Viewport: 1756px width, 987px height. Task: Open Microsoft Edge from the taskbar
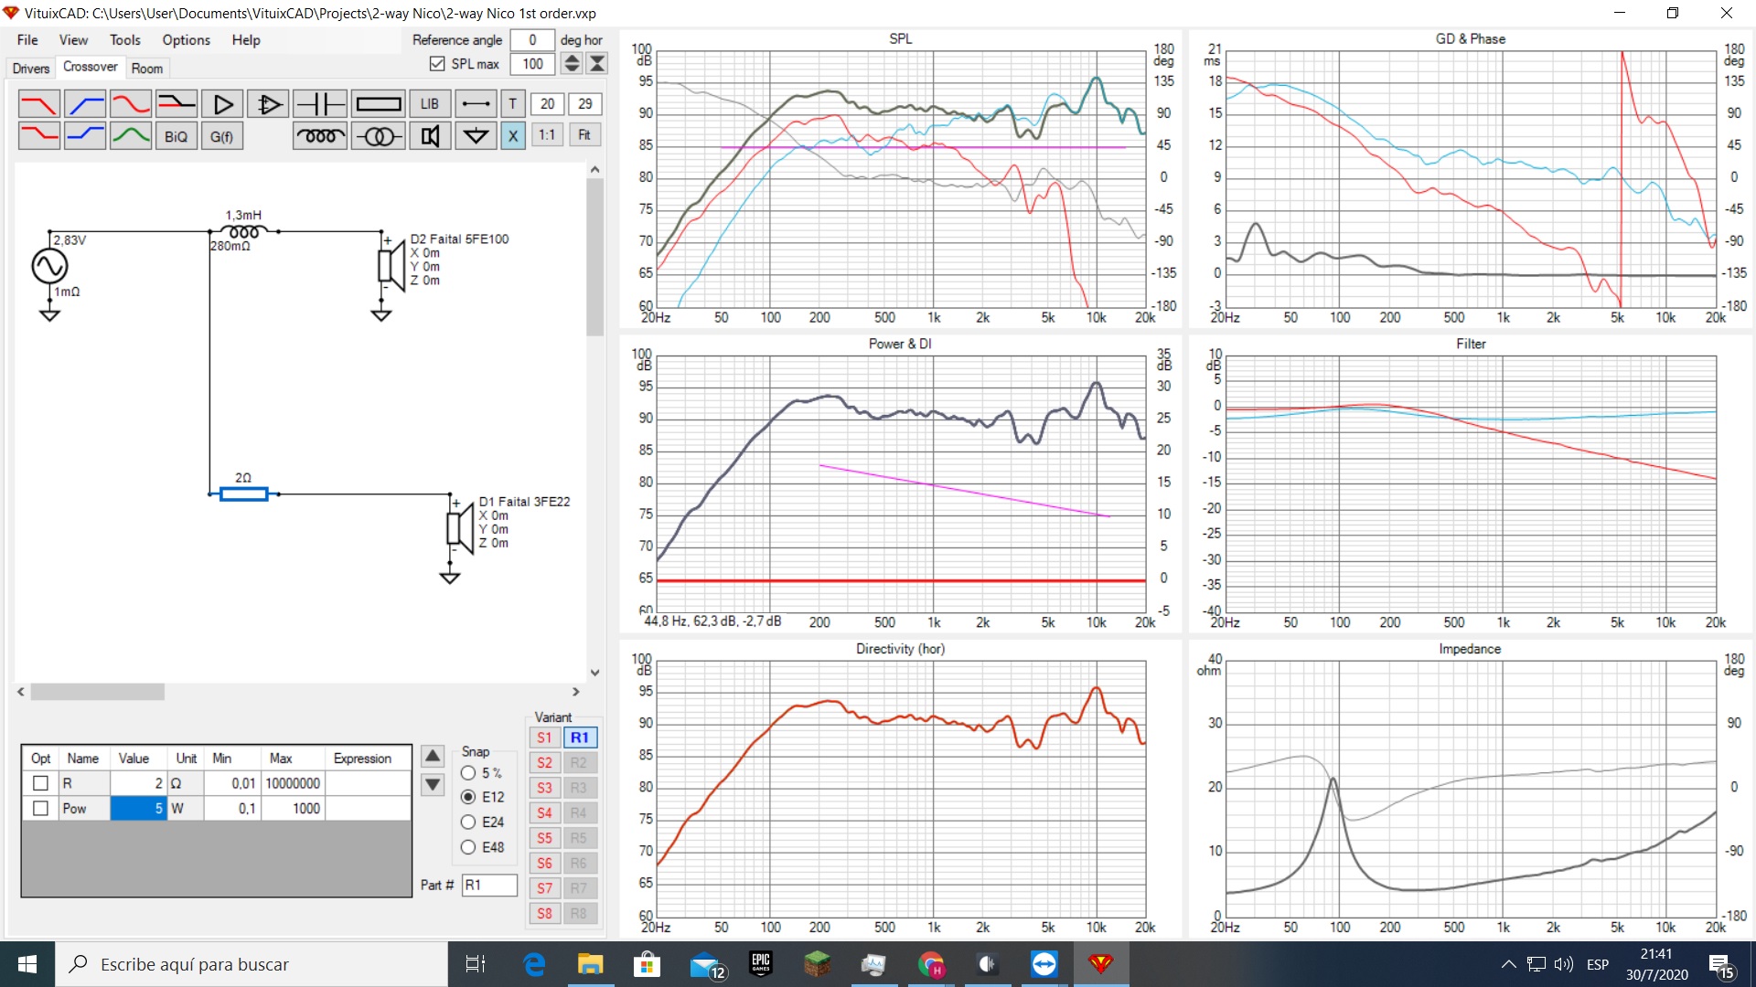click(534, 964)
